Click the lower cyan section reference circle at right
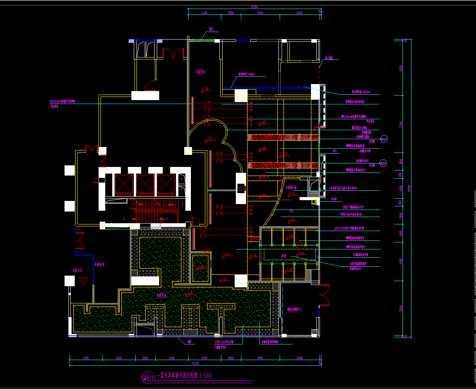 [x=384, y=163]
